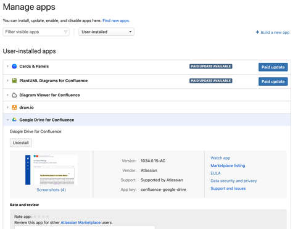Click PlantUML PAID UPDATE AVAILABLE badge
Screen dimensions: 298x229
tap(211, 81)
